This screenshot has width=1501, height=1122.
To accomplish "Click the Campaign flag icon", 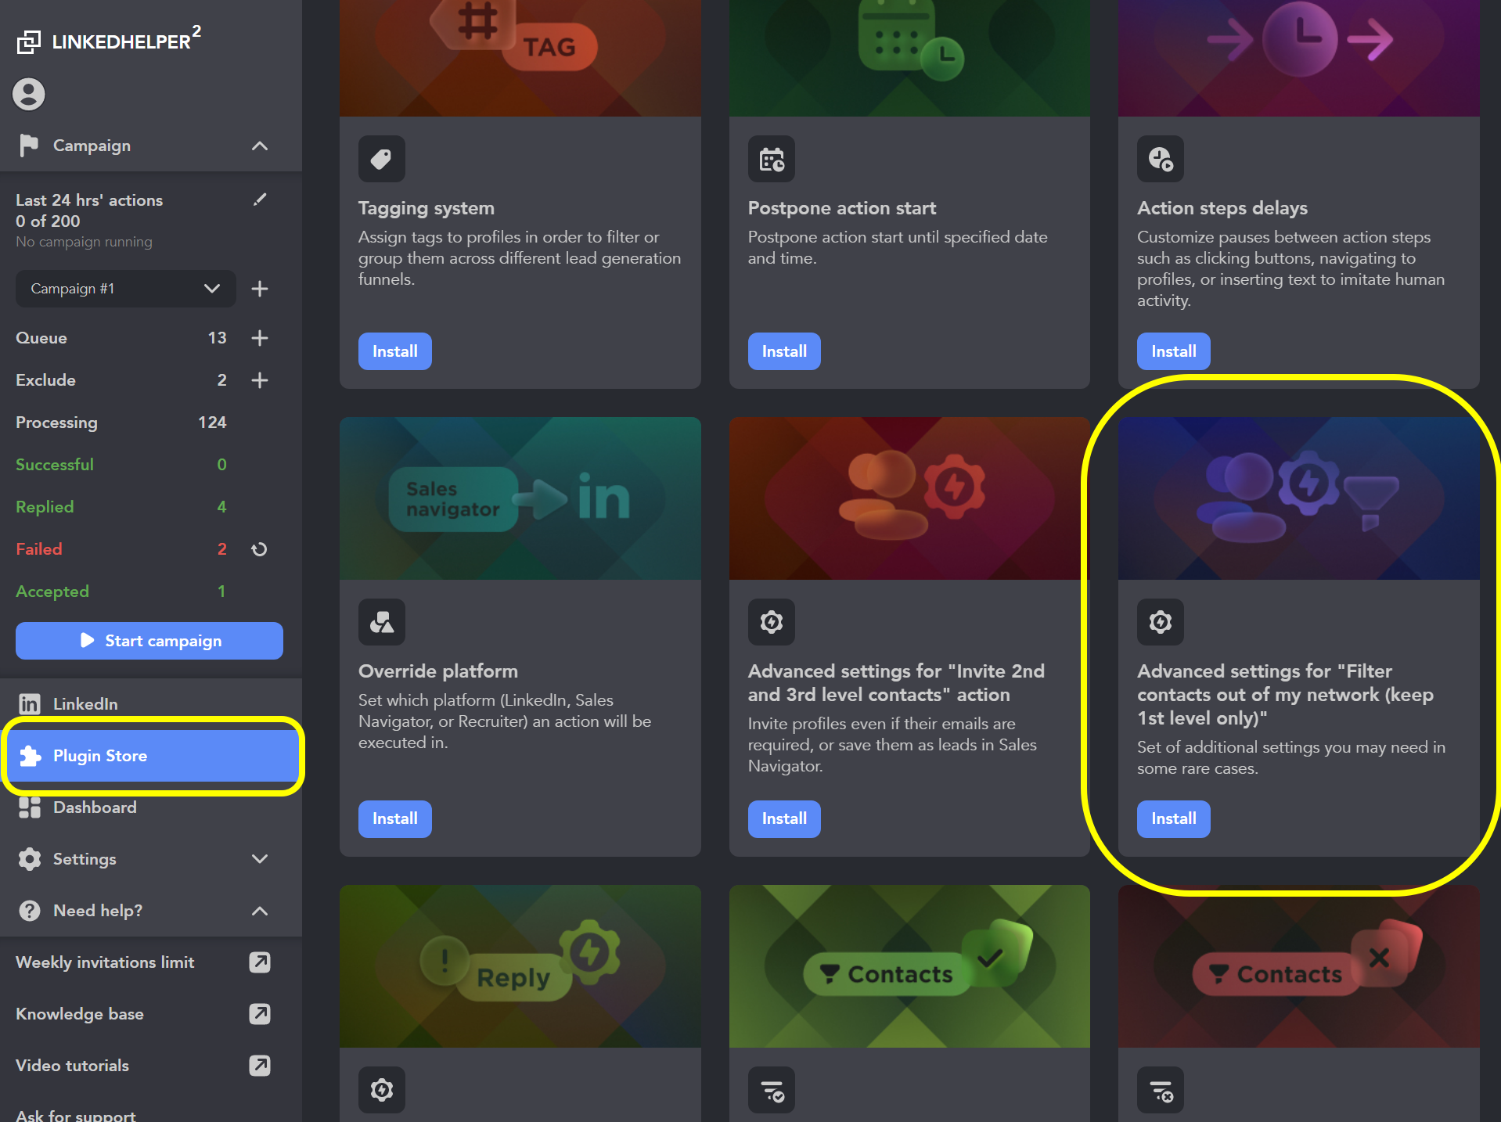I will pos(29,146).
